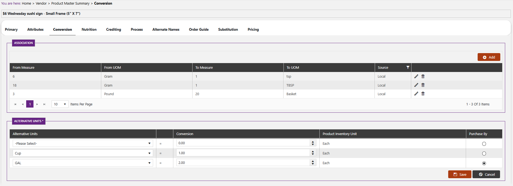The height and width of the screenshot is (186, 513).
Task: Open Product Master Summary breadcrumb link
Action: (x=70, y=3)
